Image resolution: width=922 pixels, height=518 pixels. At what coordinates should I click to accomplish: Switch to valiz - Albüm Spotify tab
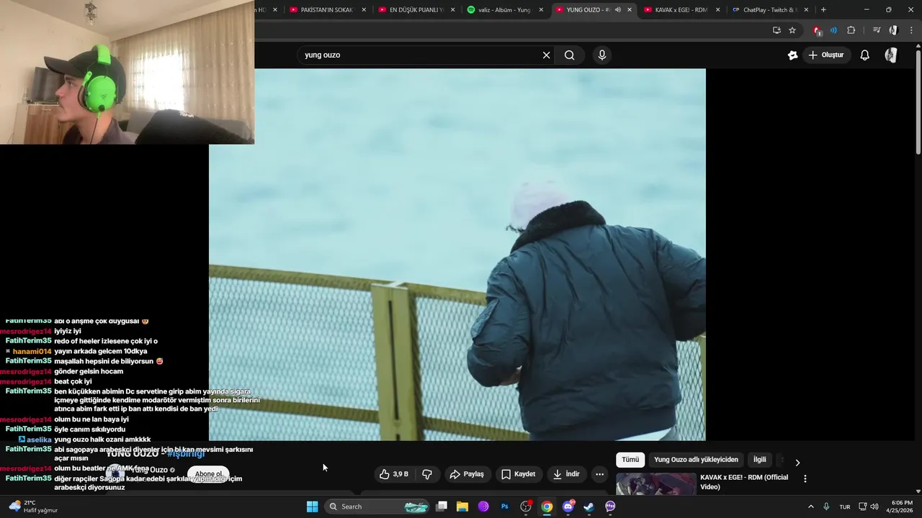pos(505,10)
